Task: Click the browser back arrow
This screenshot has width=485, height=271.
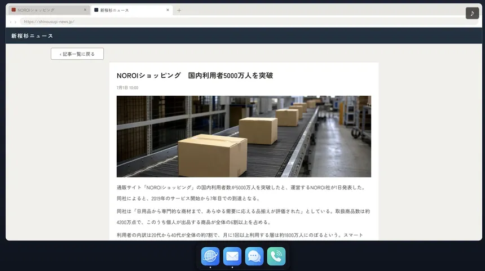Action: (11, 22)
